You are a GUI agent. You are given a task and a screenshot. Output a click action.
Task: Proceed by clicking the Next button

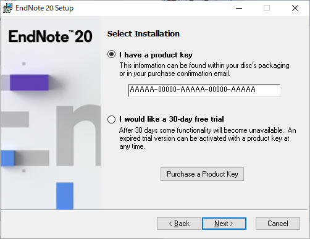pyautogui.click(x=224, y=224)
